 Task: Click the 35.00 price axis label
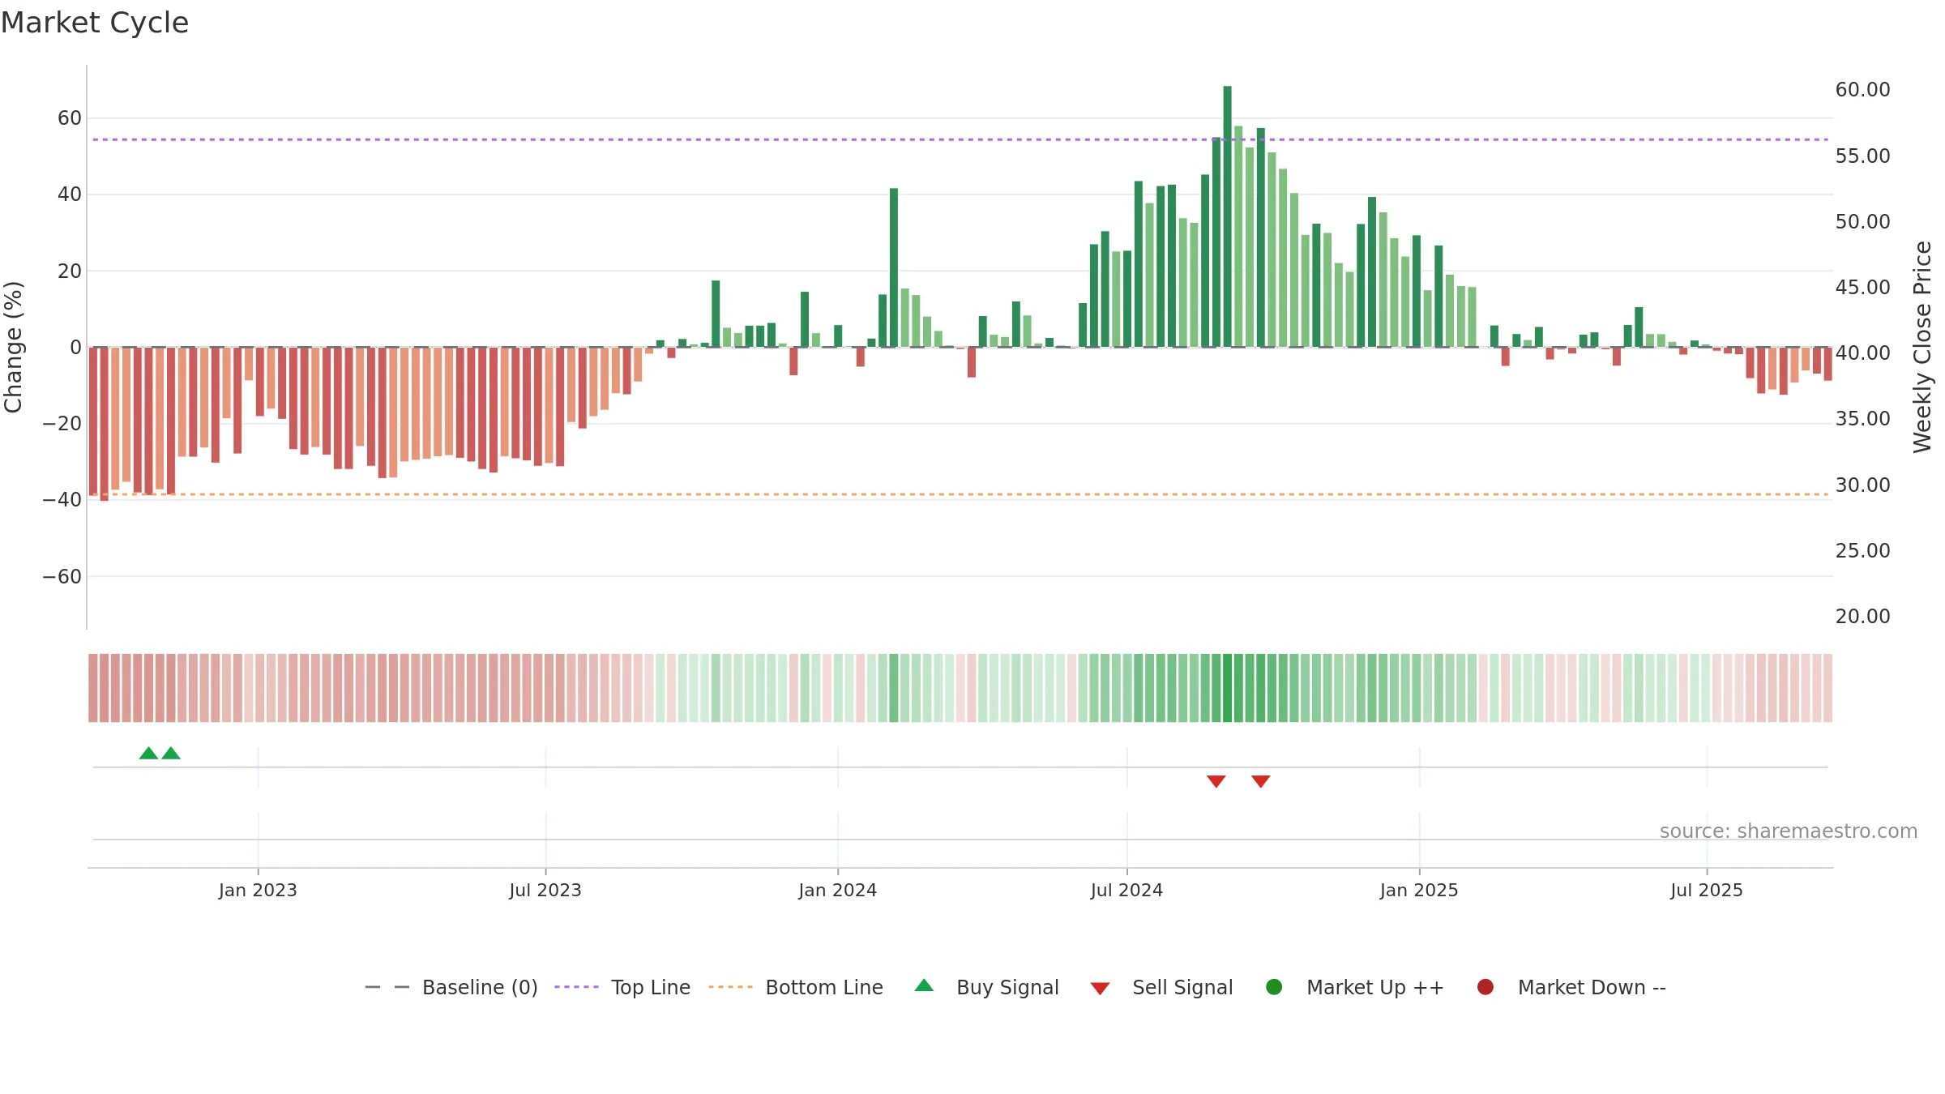(1862, 419)
